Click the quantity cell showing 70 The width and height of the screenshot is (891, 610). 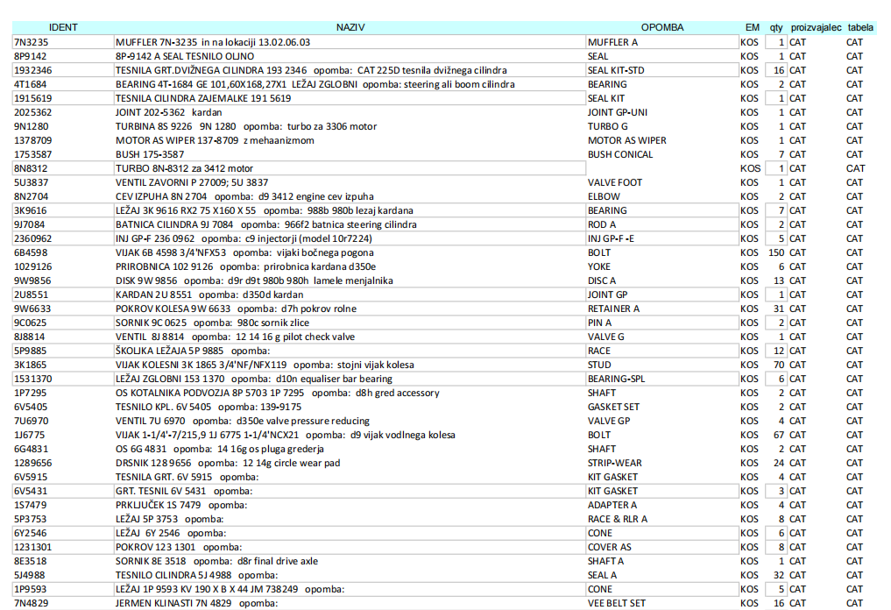pos(775,365)
